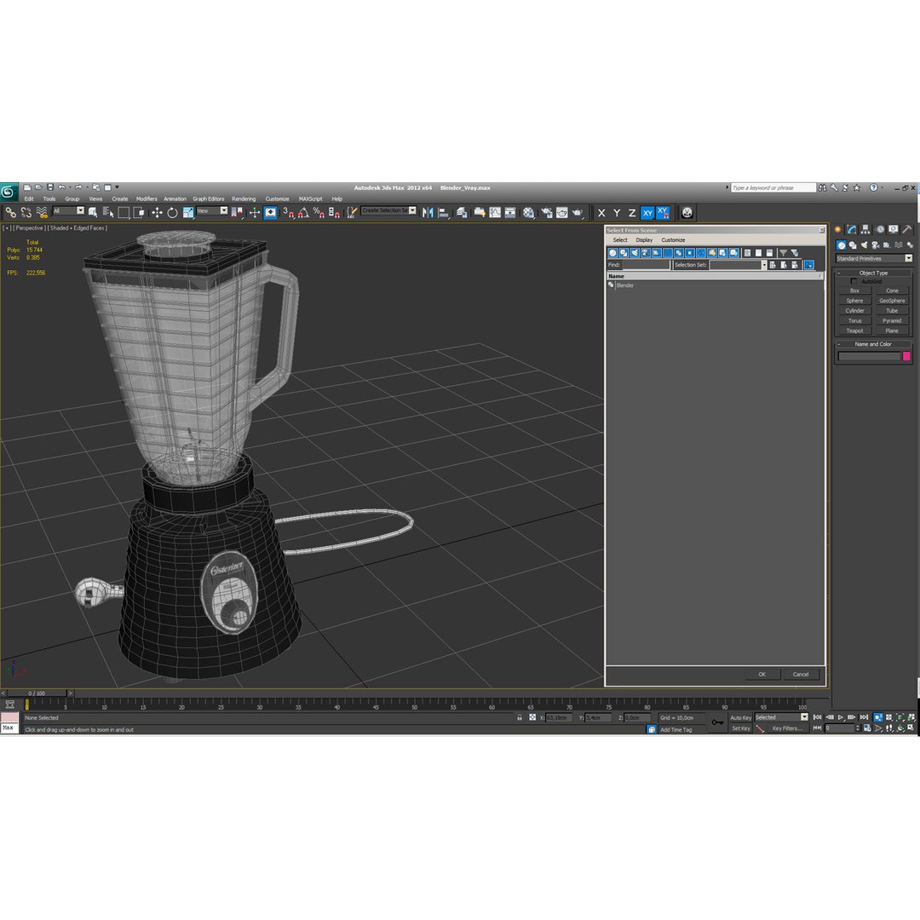The height and width of the screenshot is (920, 920).
Task: Open the Customize menu in Select From Scene
Action: (673, 240)
